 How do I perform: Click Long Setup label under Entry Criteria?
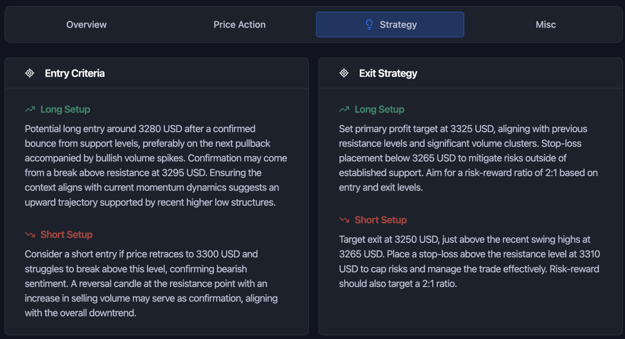coord(66,109)
